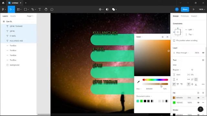Select auto height text resizing
Screen dimensions: 207x116
192,80
